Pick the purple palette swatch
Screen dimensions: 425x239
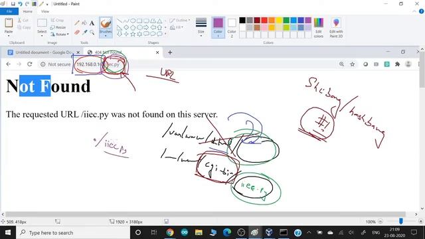tap(308, 21)
